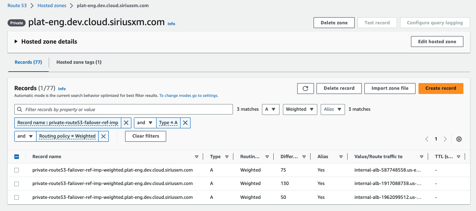Sort by Differentiator column arrow
The image size is (476, 211).
[304, 157]
